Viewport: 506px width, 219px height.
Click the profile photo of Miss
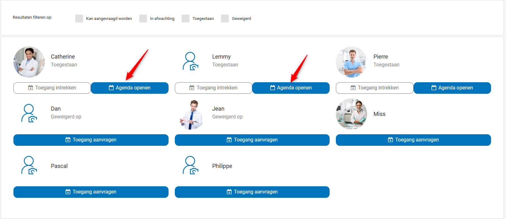(x=351, y=114)
